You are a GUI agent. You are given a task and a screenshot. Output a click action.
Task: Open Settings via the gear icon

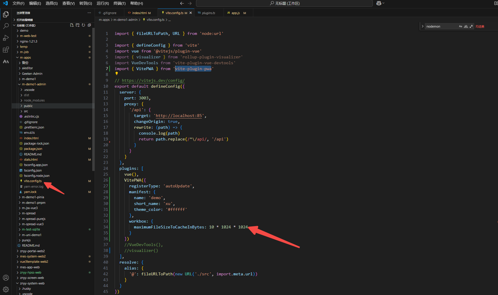(6, 289)
